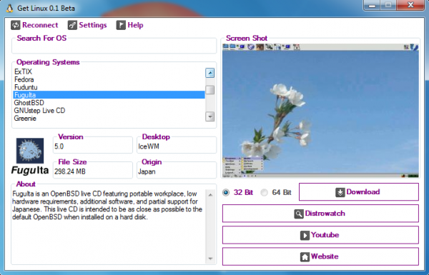
Task: Close the Get Linux window
Action: 410,5
